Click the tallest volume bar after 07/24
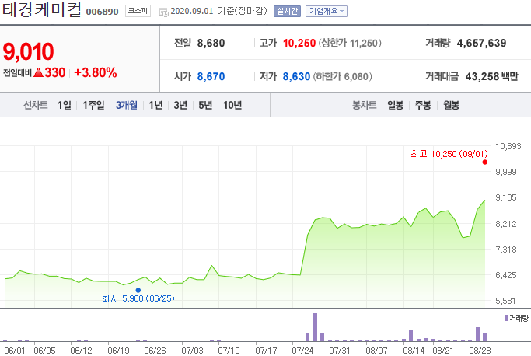531x356 pixels. [x=316, y=327]
